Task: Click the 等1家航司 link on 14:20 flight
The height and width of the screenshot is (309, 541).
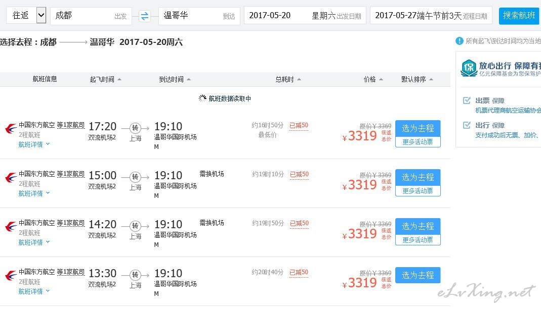Action: (71, 223)
